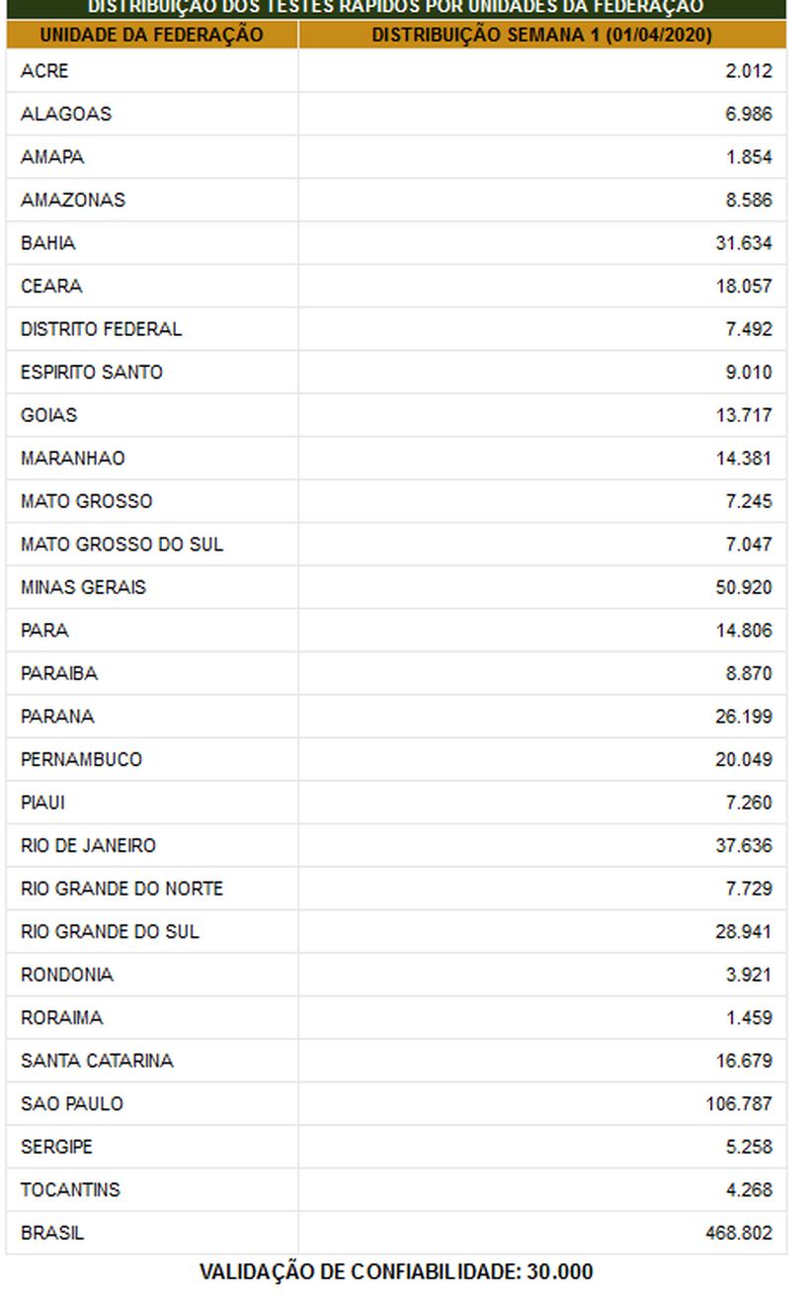The width and height of the screenshot is (812, 1298).
Task: Click the PERNAMBUCO state cell
Action: (81, 759)
